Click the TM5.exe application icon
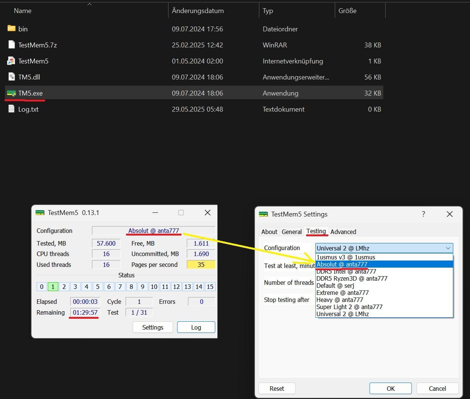The image size is (470, 399). (x=12, y=93)
